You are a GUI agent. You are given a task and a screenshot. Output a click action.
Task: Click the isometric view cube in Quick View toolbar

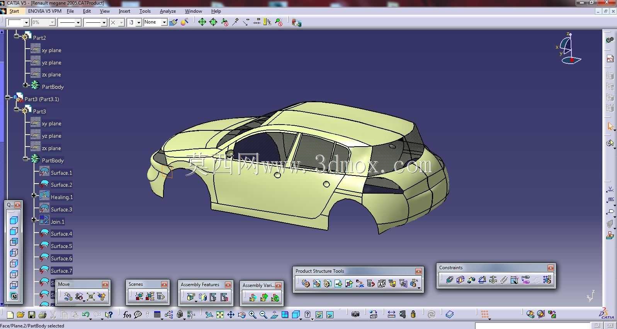(14, 220)
